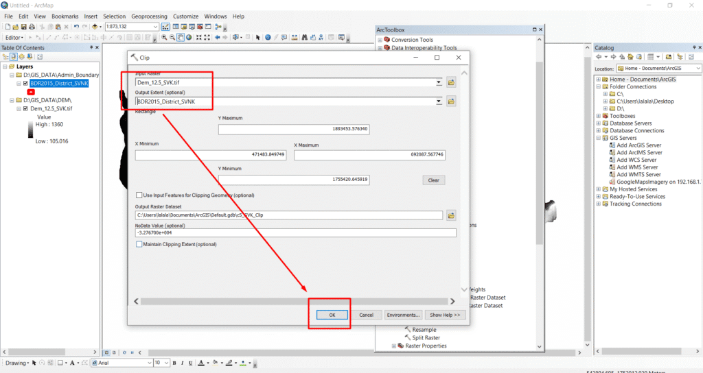703x373 pixels.
Task: Open the Bookmarks menu
Action: tap(65, 16)
